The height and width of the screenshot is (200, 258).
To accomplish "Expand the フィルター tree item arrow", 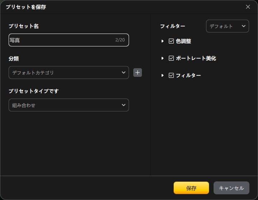I will pyautogui.click(x=163, y=75).
